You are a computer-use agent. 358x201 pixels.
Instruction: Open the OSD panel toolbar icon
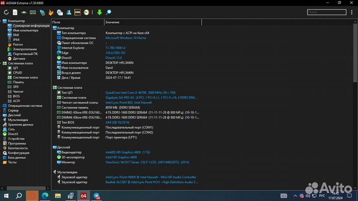78,12
